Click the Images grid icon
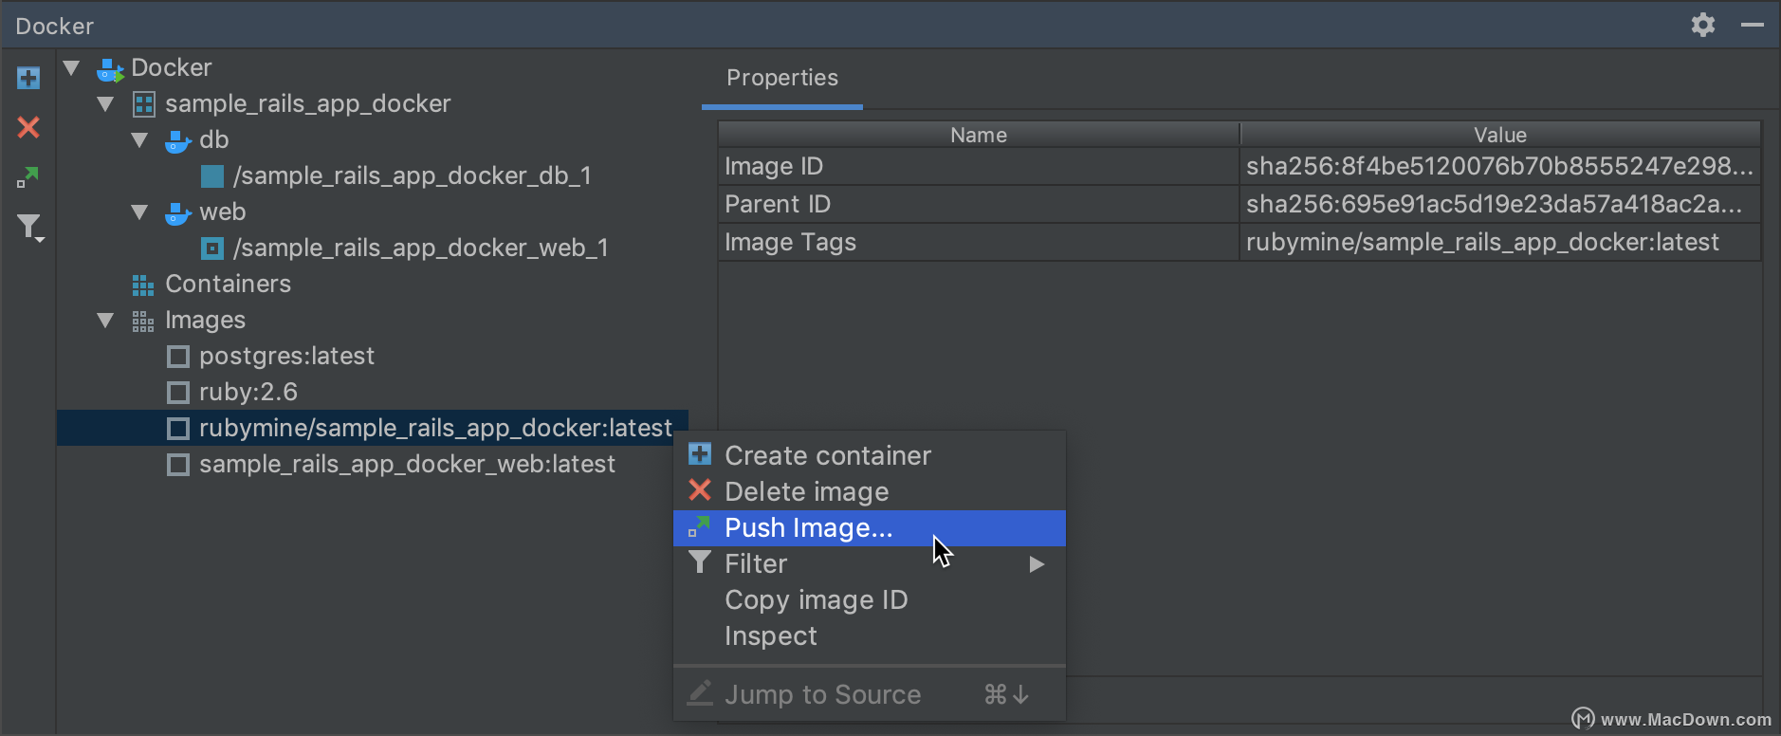 [143, 322]
